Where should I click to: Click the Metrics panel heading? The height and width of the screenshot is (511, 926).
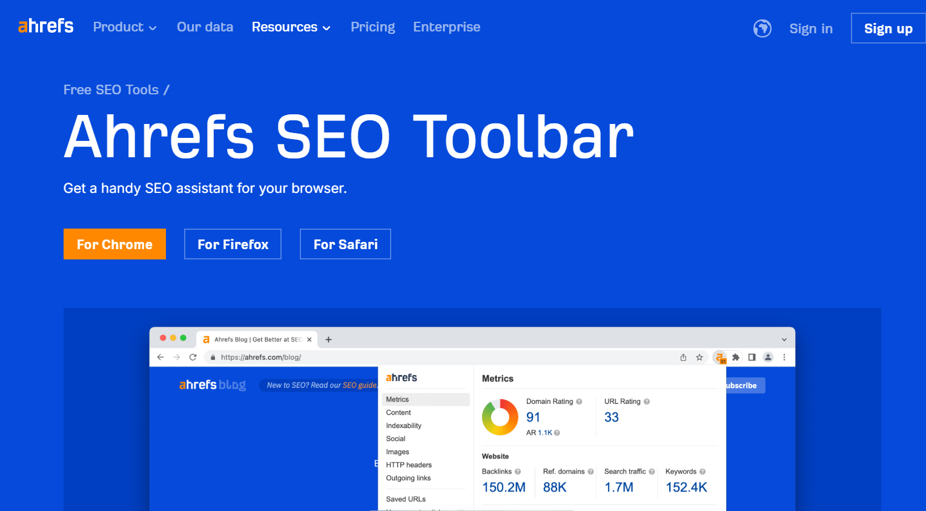point(498,379)
